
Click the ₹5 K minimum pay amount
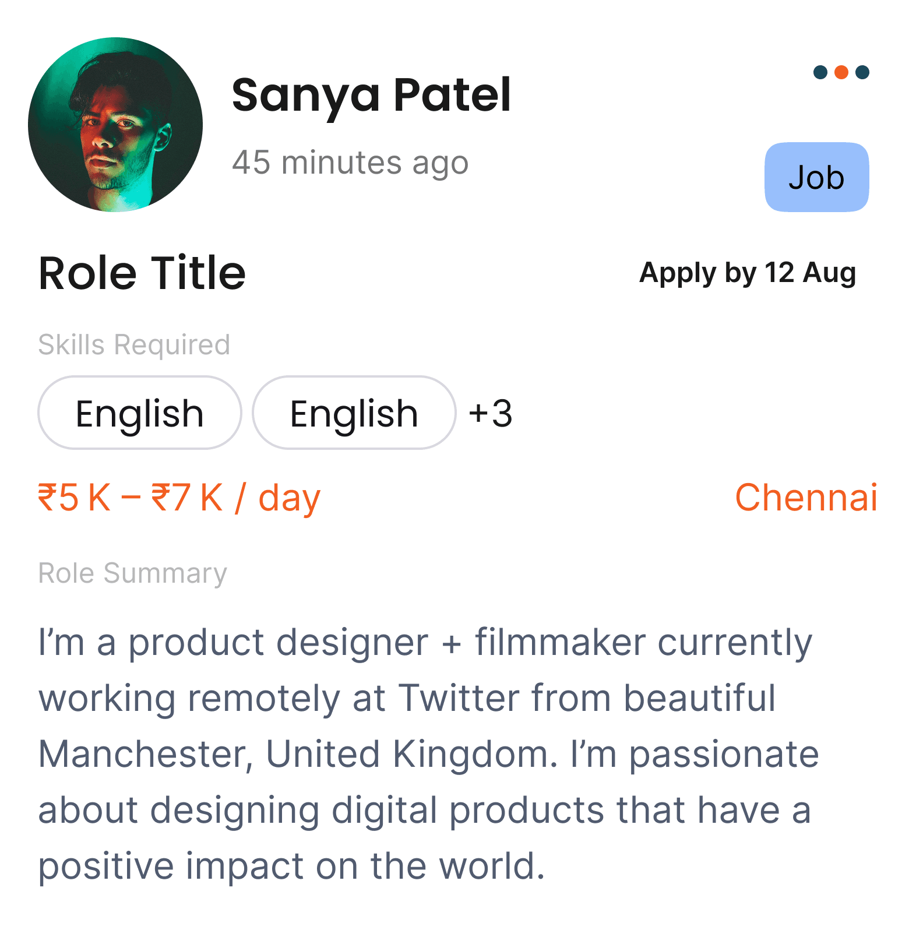click(x=74, y=498)
